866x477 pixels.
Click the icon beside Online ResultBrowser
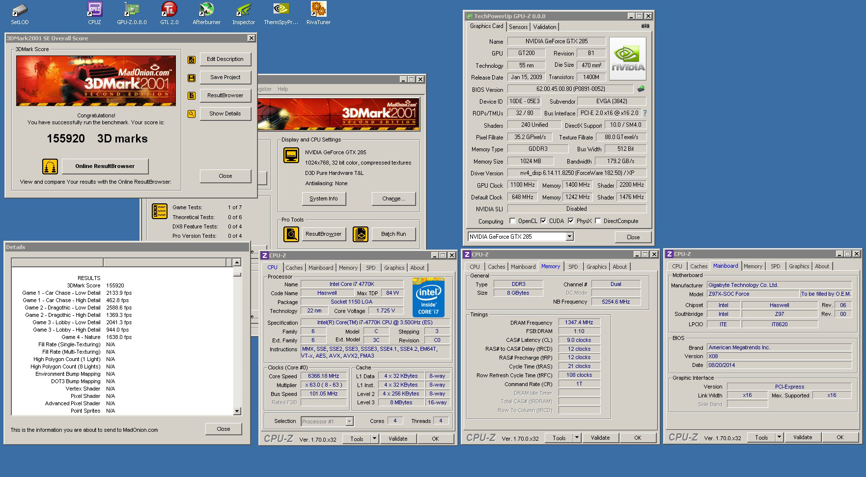tap(50, 167)
